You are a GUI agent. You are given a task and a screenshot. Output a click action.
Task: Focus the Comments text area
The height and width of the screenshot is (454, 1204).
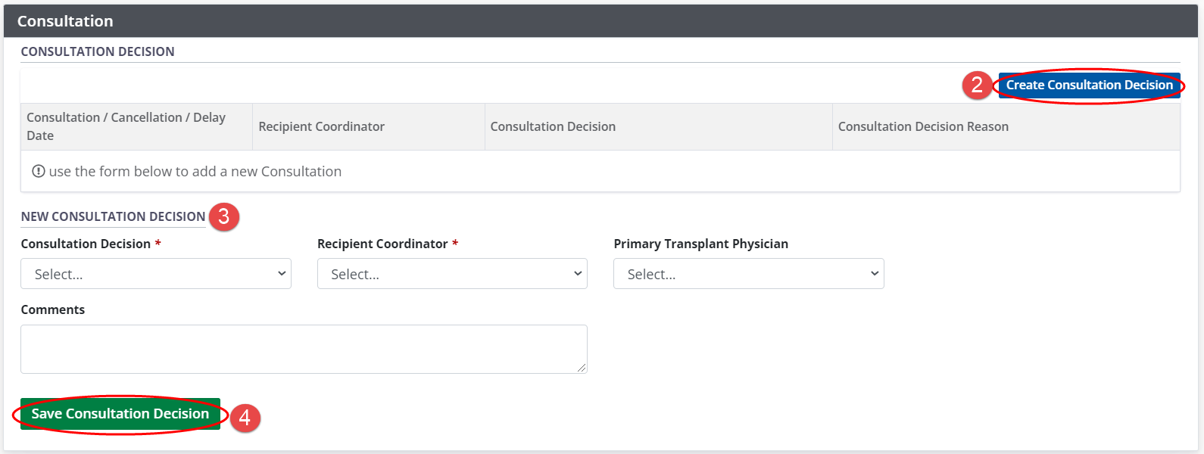point(303,349)
